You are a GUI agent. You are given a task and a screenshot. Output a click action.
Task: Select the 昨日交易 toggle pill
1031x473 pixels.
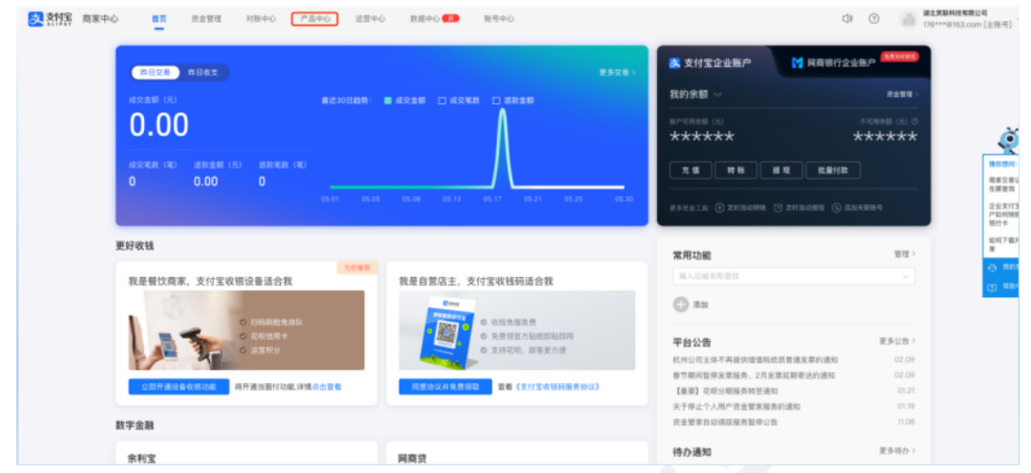click(155, 73)
